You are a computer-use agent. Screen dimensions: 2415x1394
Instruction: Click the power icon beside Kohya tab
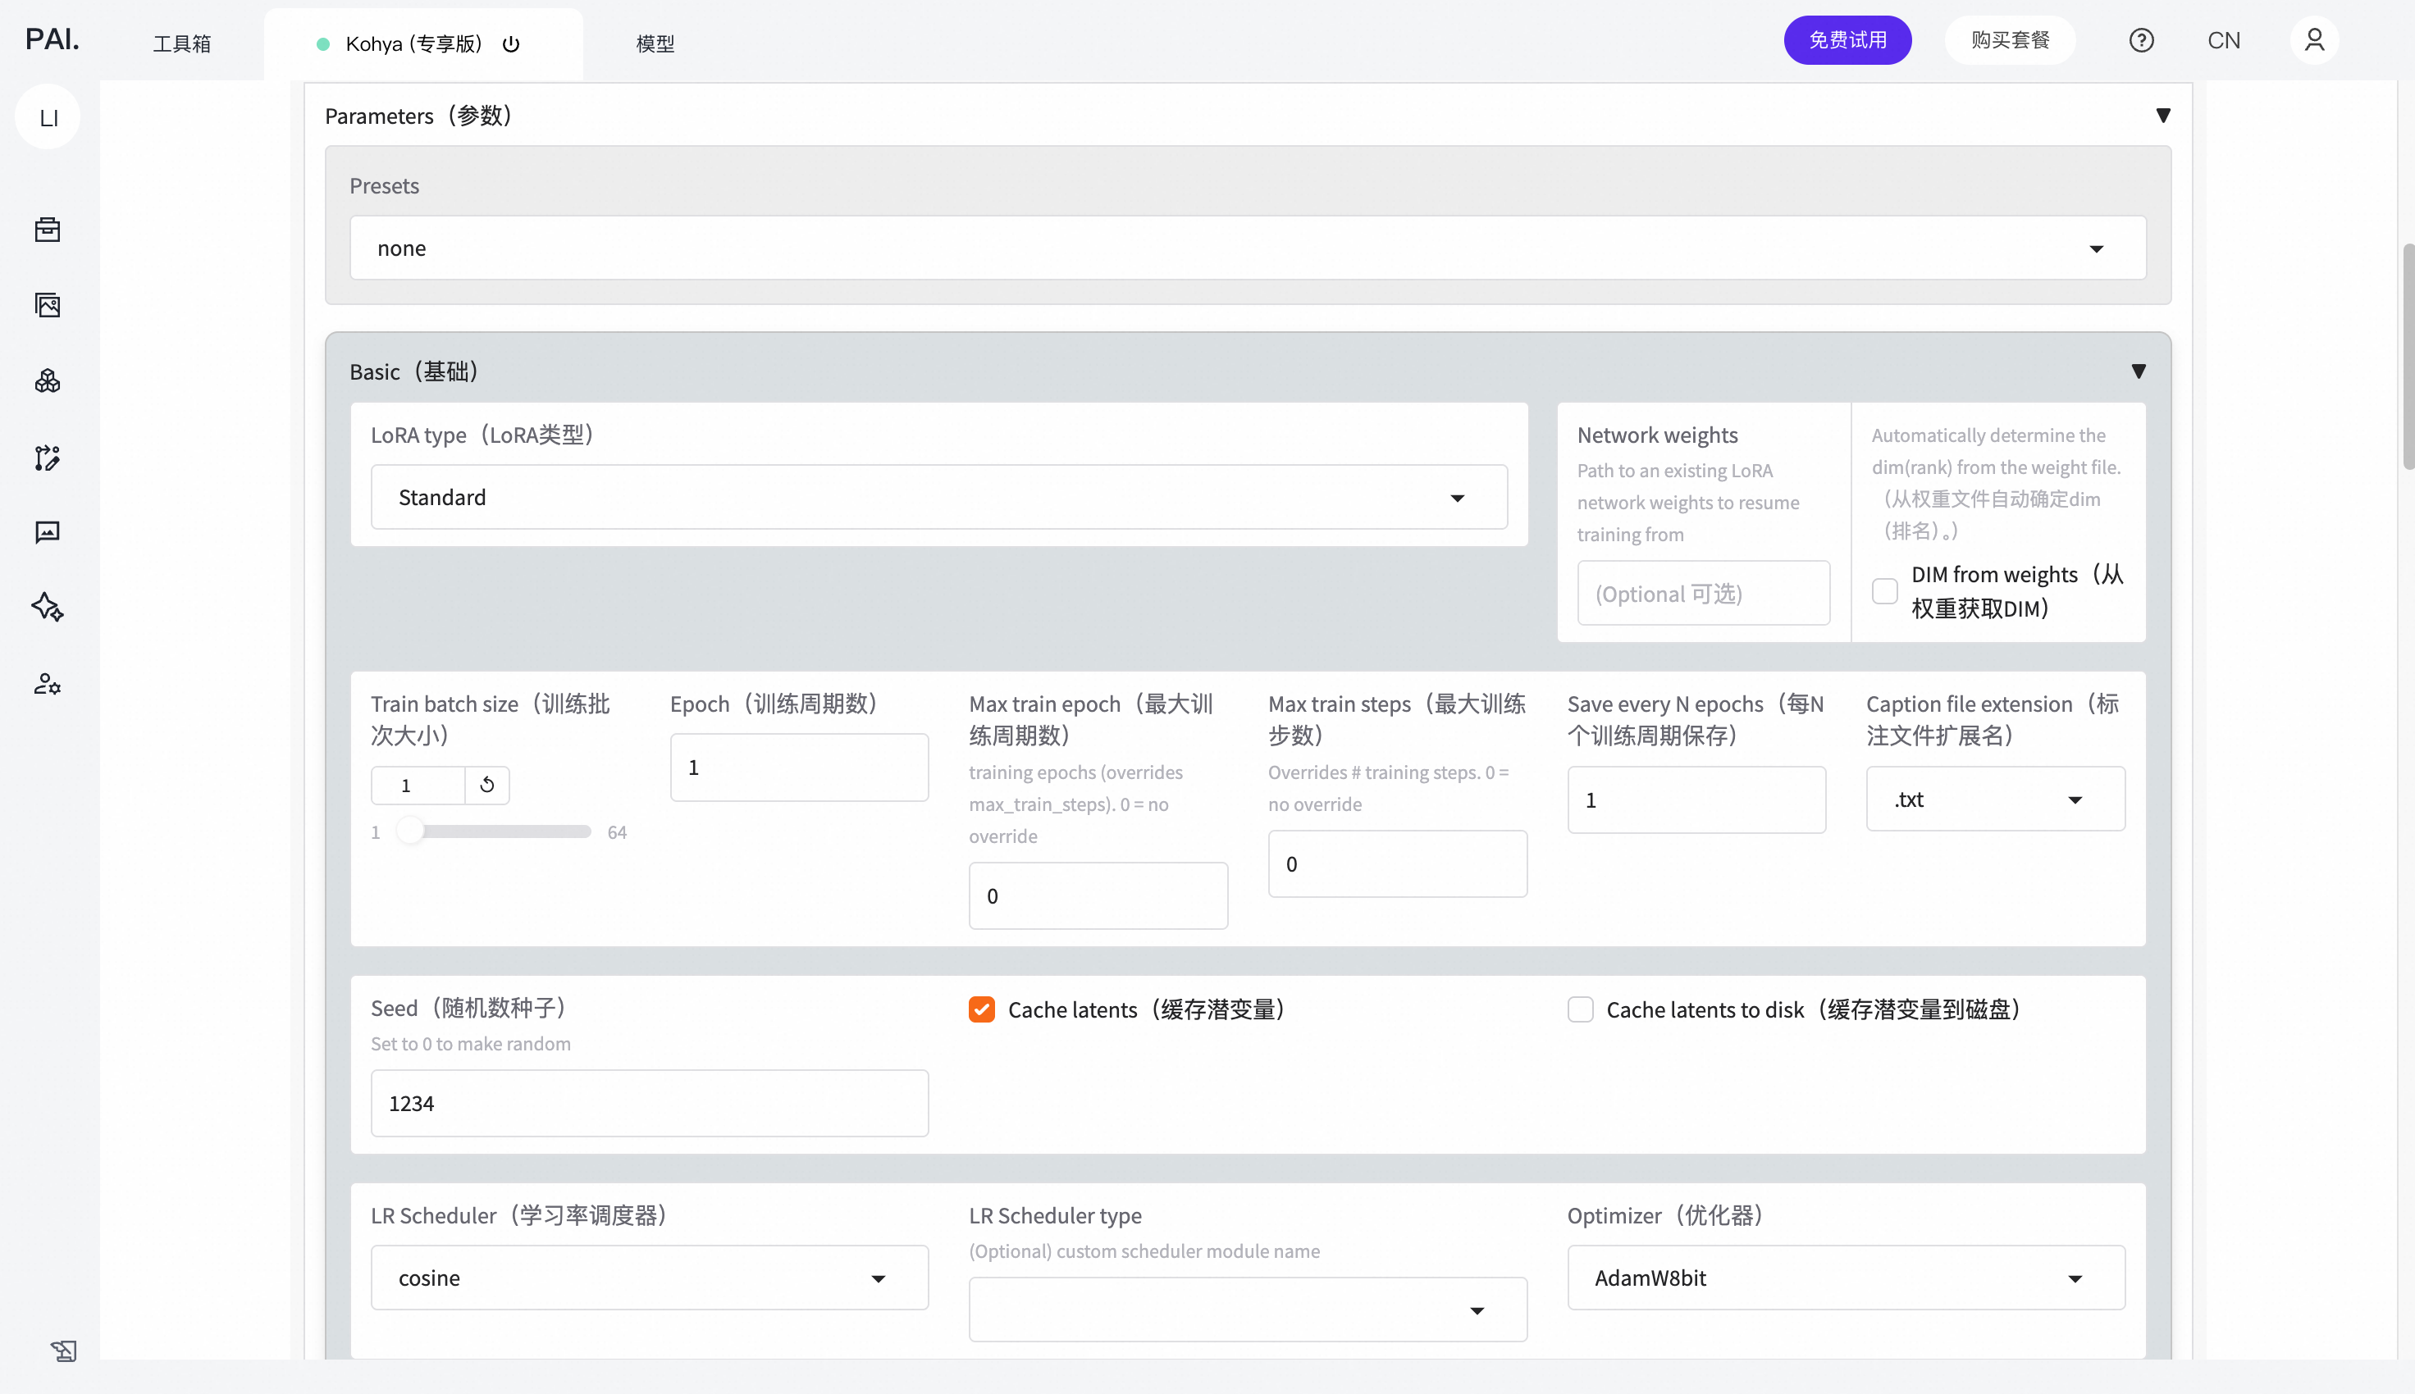coord(510,44)
